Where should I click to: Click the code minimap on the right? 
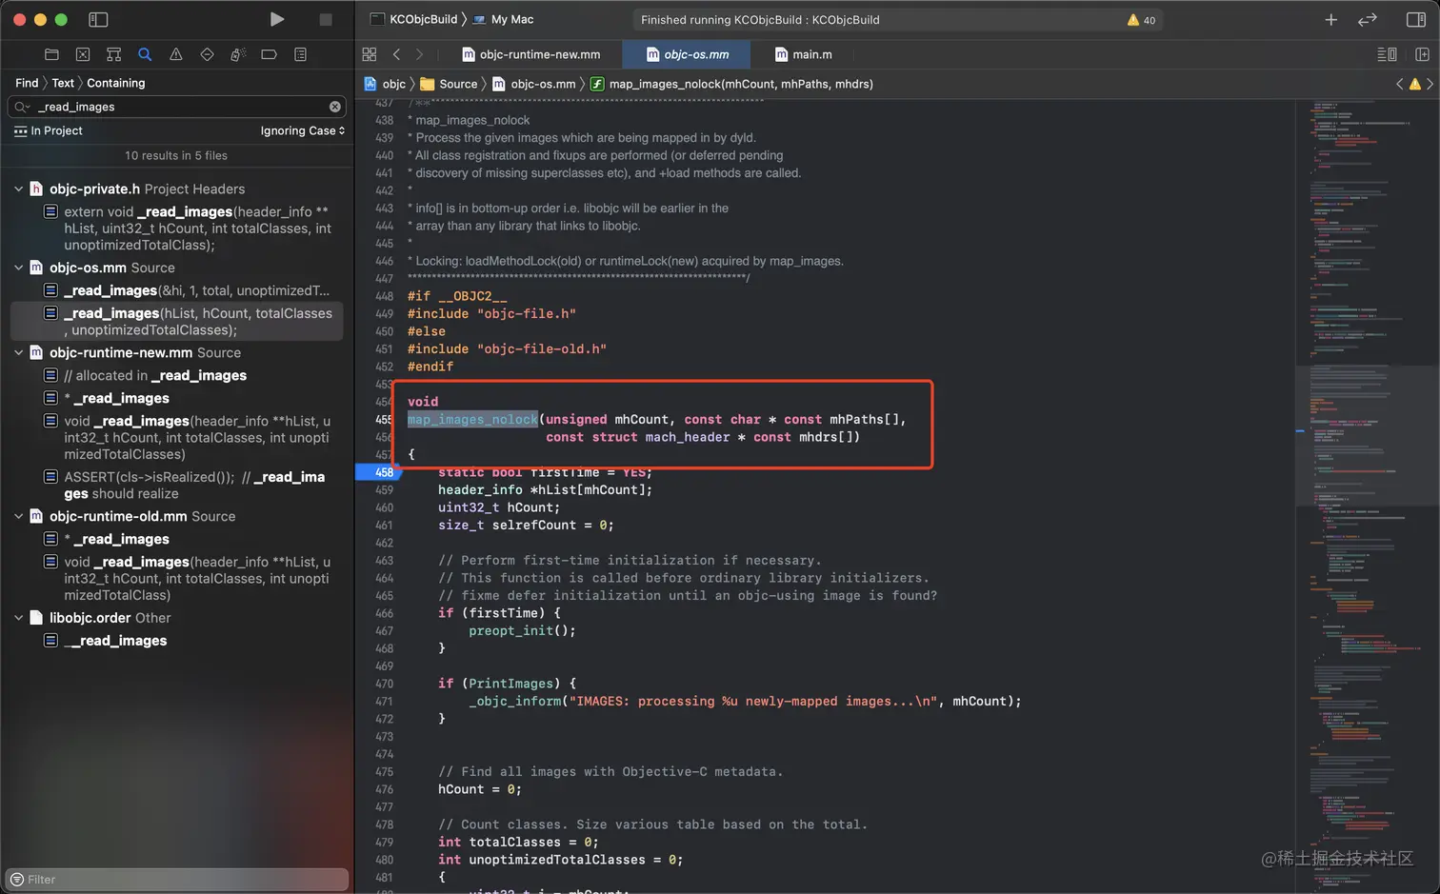[1367, 495]
